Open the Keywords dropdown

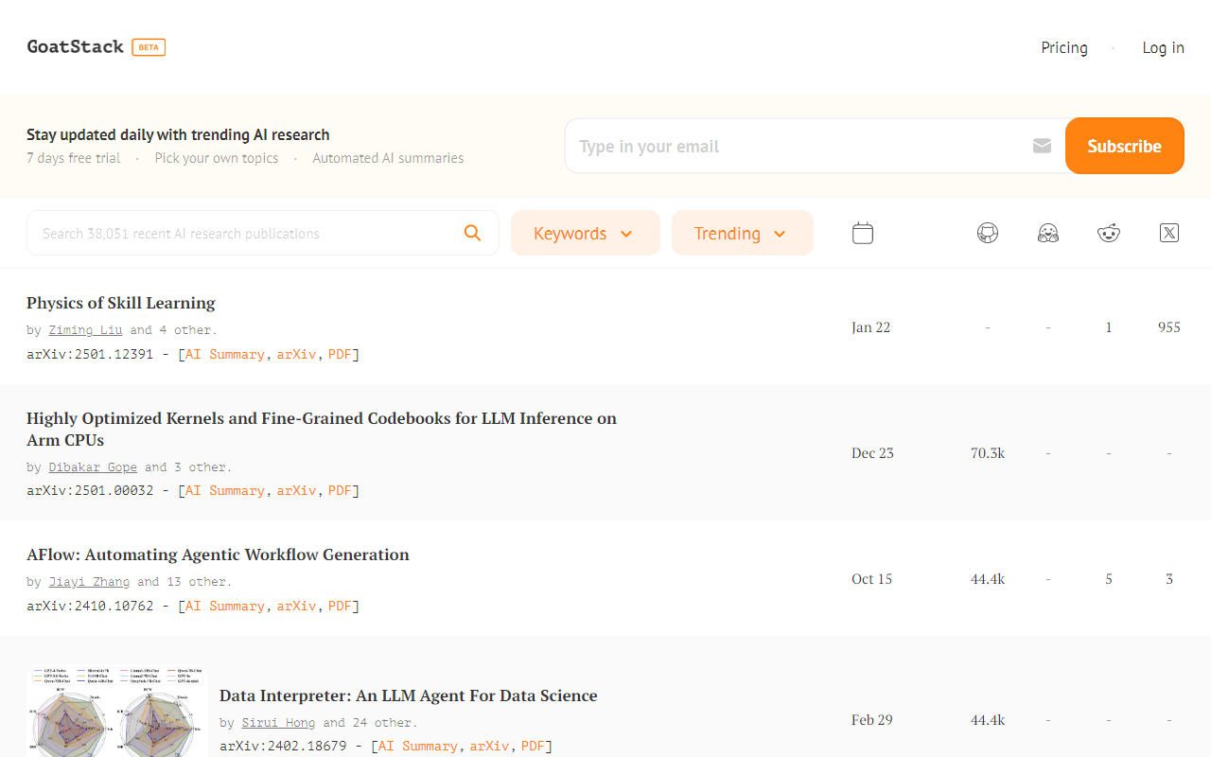pyautogui.click(x=585, y=233)
